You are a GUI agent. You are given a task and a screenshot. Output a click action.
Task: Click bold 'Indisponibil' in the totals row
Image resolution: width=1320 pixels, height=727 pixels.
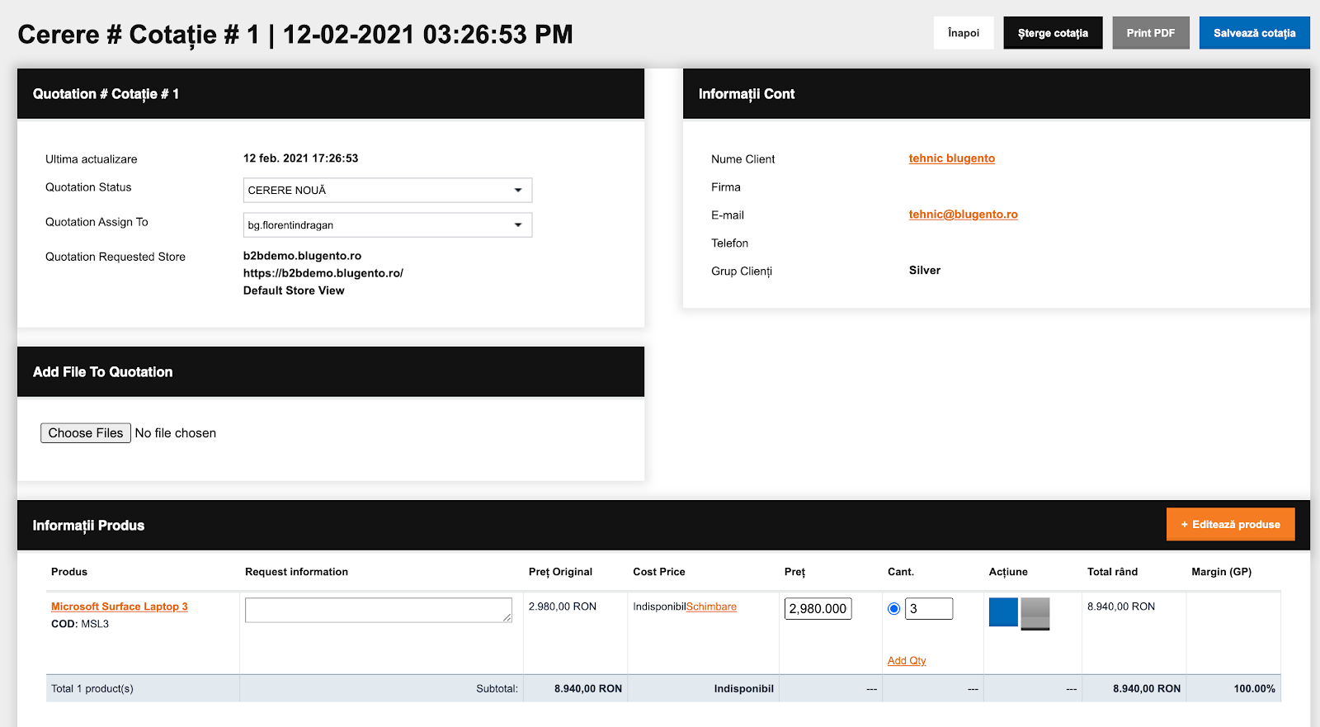point(744,689)
